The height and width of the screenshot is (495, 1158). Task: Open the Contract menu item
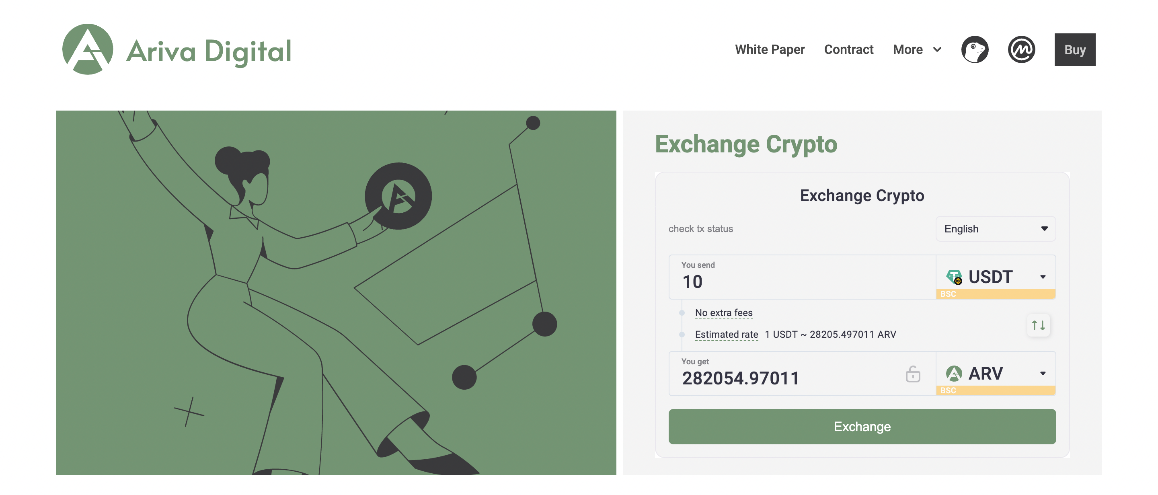click(849, 49)
